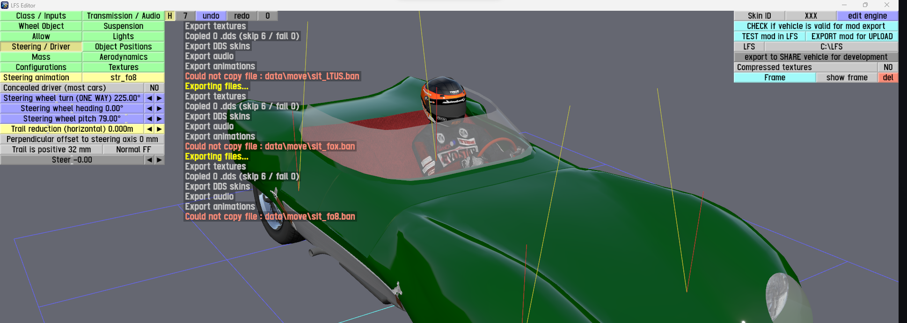The image size is (907, 323).
Task: Switch to Suspension tab
Action: 124,26
